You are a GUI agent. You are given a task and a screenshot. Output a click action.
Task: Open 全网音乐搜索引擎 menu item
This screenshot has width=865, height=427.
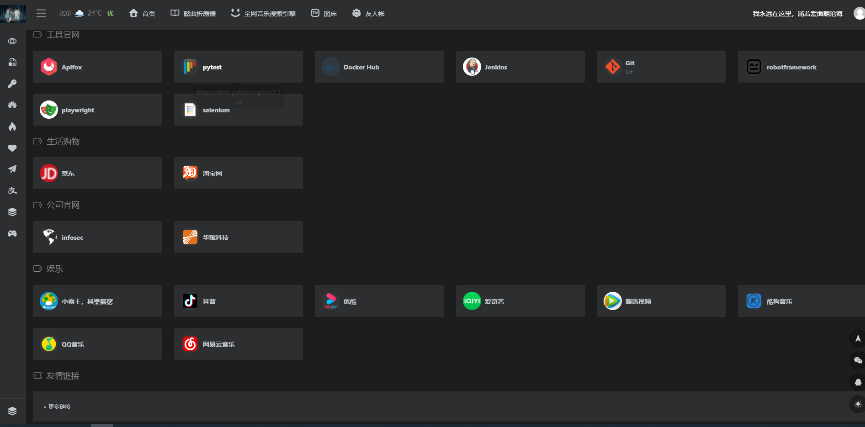263,13
